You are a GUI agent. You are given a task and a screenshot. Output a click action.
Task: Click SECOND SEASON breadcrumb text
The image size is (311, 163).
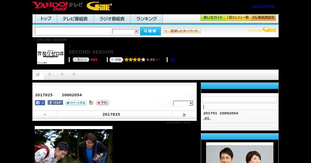[52, 40]
